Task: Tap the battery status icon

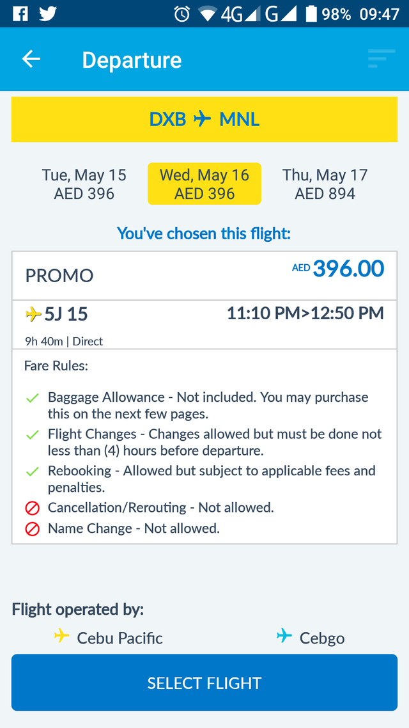Action: pos(312,14)
